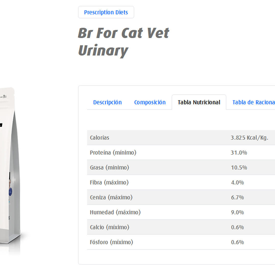The height and width of the screenshot is (275, 275).
Task: Switch to the Tabla de Racionamiento tab
Action: [x=253, y=102]
